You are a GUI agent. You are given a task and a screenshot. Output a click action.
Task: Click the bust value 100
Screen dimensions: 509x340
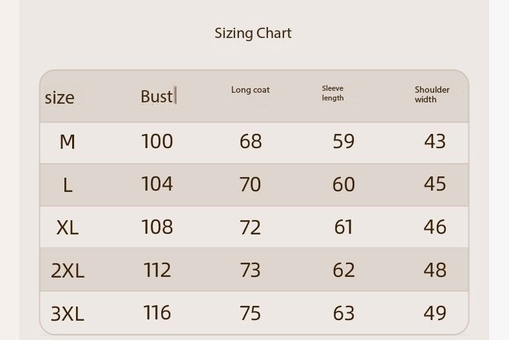point(157,141)
